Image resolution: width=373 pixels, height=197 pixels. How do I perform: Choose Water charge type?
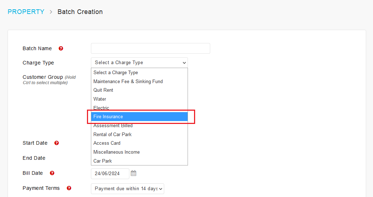139,99
